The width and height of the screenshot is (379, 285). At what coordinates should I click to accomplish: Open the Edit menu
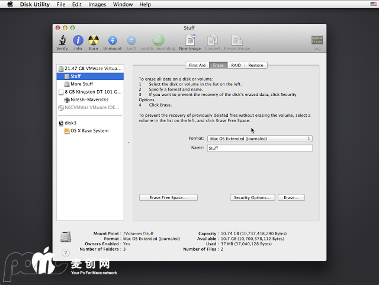pyautogui.click(x=77, y=4)
